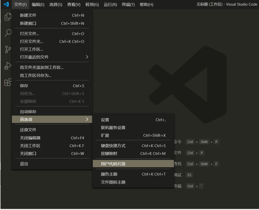Open 颜色主题 submenu entry
The image size is (259, 210).
[133, 174]
